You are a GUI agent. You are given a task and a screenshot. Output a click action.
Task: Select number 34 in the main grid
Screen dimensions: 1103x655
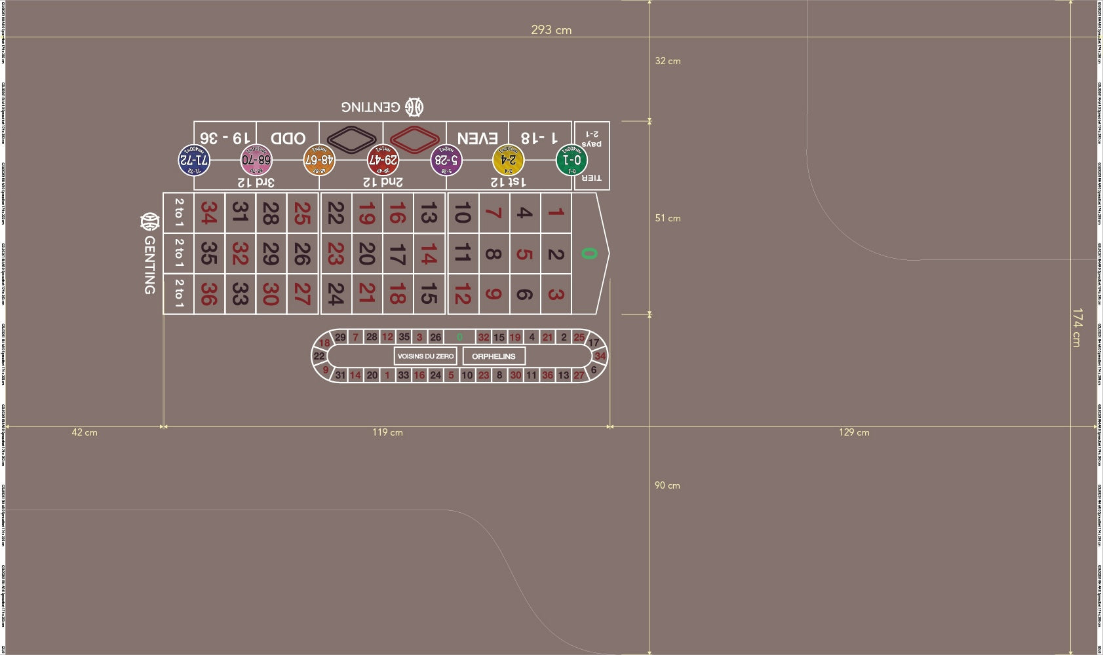coord(209,213)
